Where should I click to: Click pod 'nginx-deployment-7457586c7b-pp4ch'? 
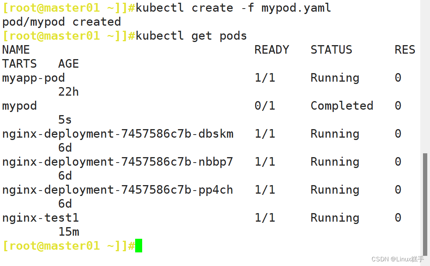pyautogui.click(x=118, y=190)
